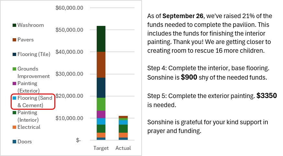Select the Washroom segment of Target bar
Image resolution: width=283 pixels, height=156 pixels.
tap(101, 39)
